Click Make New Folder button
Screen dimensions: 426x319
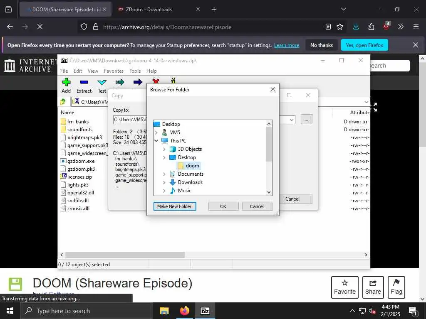click(175, 206)
